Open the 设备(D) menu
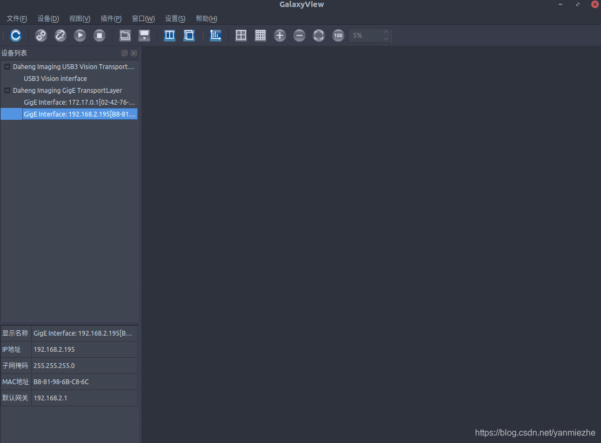601x443 pixels. tap(48, 18)
